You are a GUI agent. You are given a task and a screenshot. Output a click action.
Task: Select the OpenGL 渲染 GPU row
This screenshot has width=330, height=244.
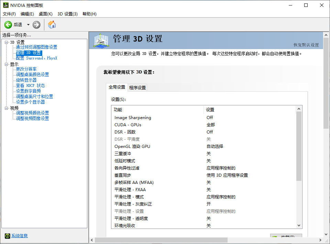coord(203,146)
